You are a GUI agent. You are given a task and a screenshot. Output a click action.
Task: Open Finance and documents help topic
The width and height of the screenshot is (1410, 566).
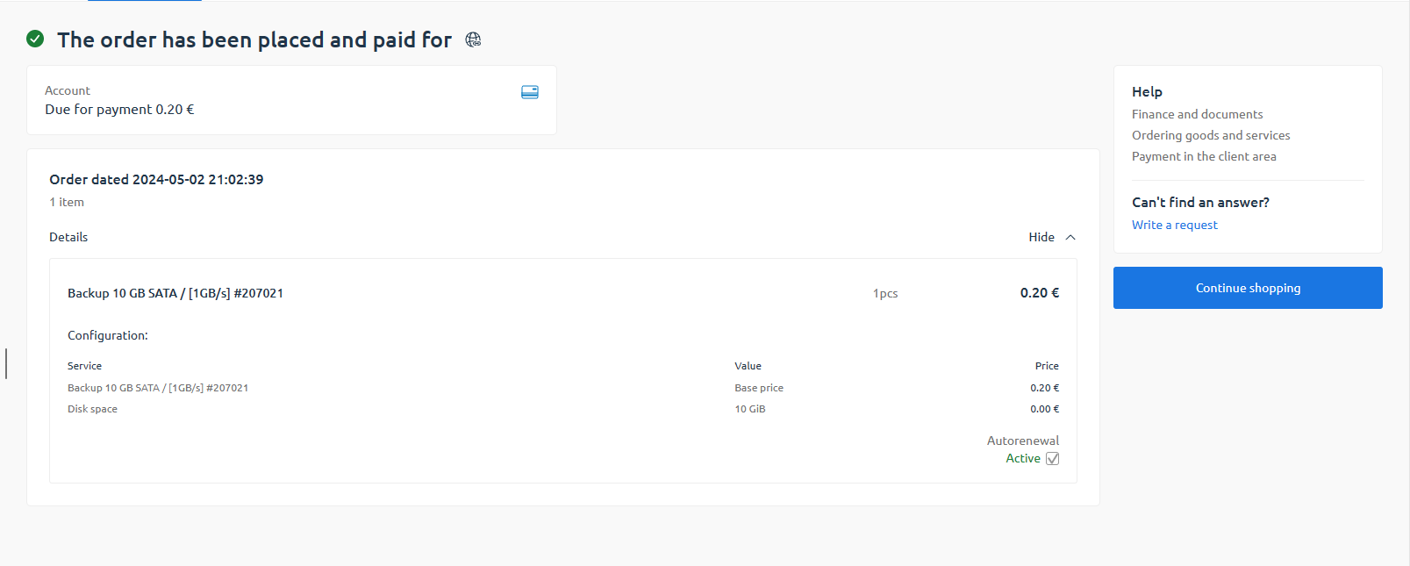click(1197, 115)
